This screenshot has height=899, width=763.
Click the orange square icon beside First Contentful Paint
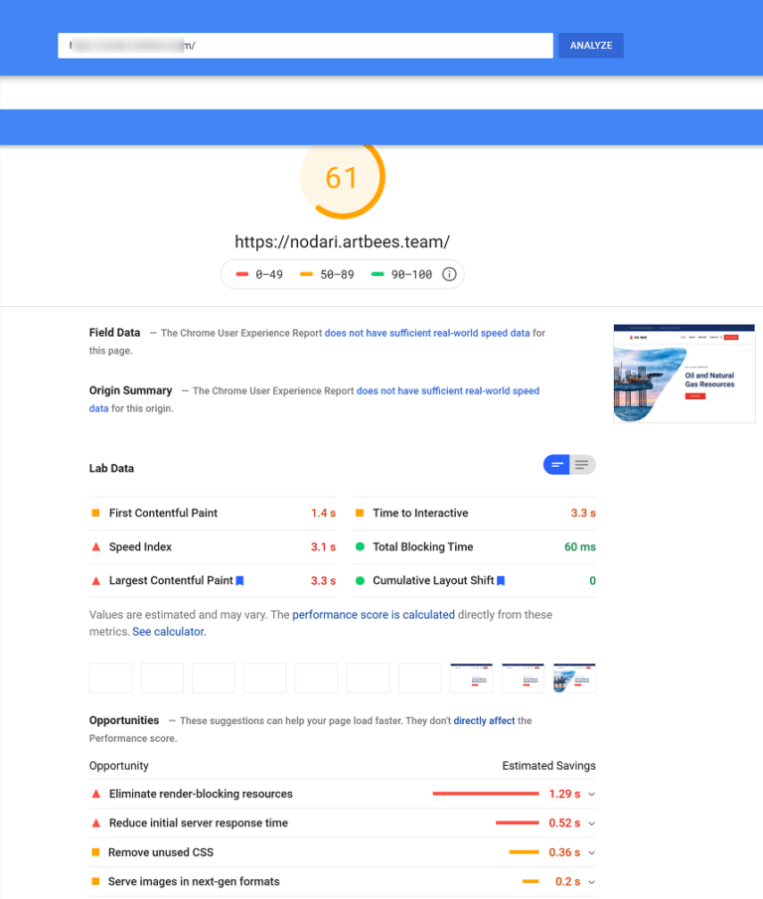(x=96, y=514)
